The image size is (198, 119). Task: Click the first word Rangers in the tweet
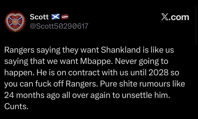[19, 50]
